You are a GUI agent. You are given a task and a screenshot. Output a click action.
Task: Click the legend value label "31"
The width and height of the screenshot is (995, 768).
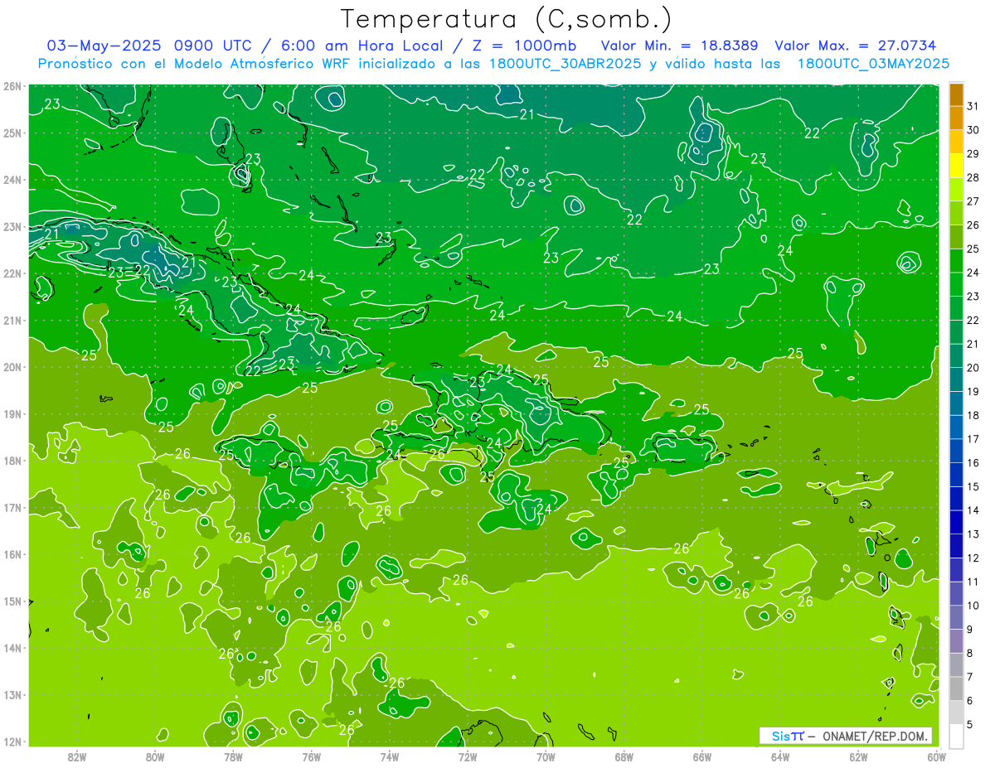[973, 107]
